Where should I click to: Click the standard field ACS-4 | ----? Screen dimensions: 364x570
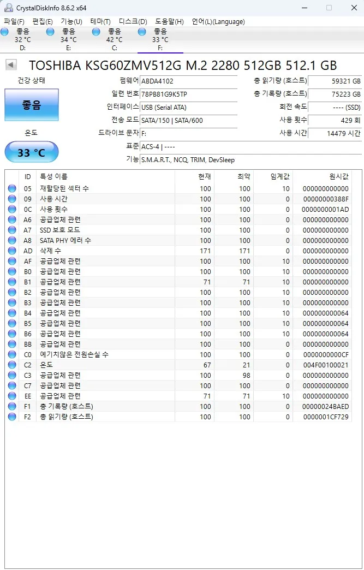click(x=250, y=146)
